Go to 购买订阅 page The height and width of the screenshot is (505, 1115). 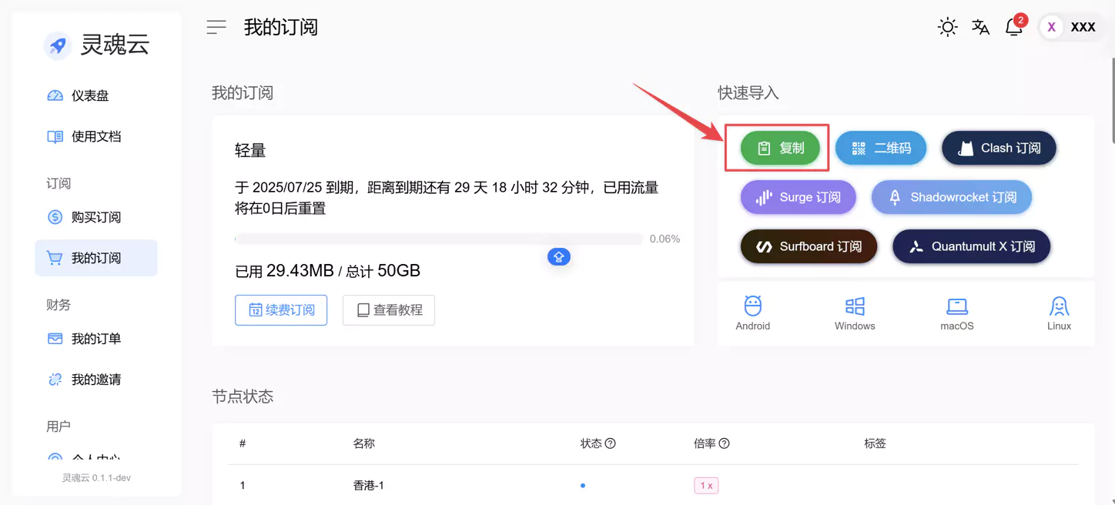click(96, 217)
